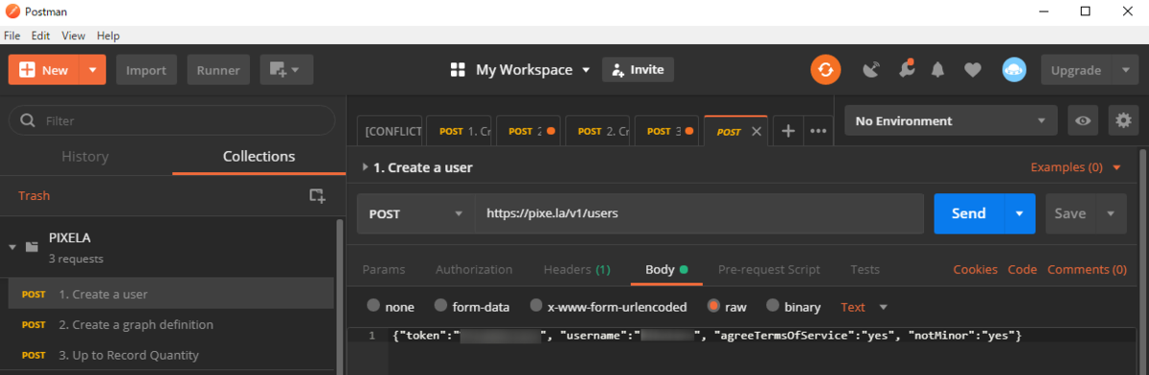The width and height of the screenshot is (1149, 375).
Task: Open the No Environment dropdown
Action: click(951, 121)
